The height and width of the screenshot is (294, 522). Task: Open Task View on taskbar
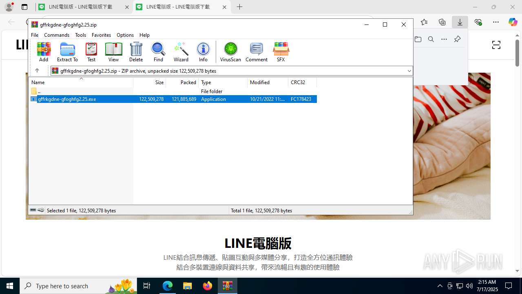147,286
